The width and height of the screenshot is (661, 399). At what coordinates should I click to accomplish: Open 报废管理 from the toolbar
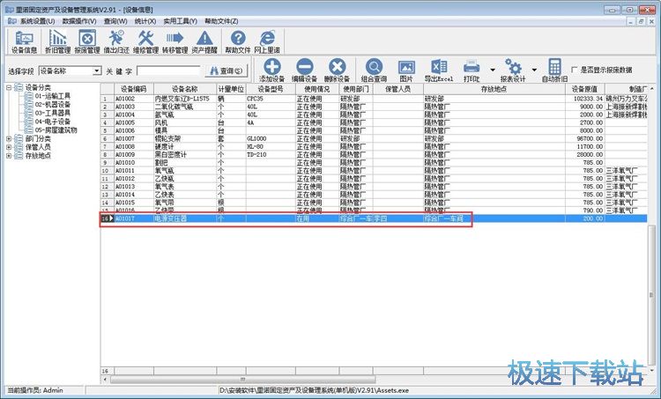click(x=87, y=42)
